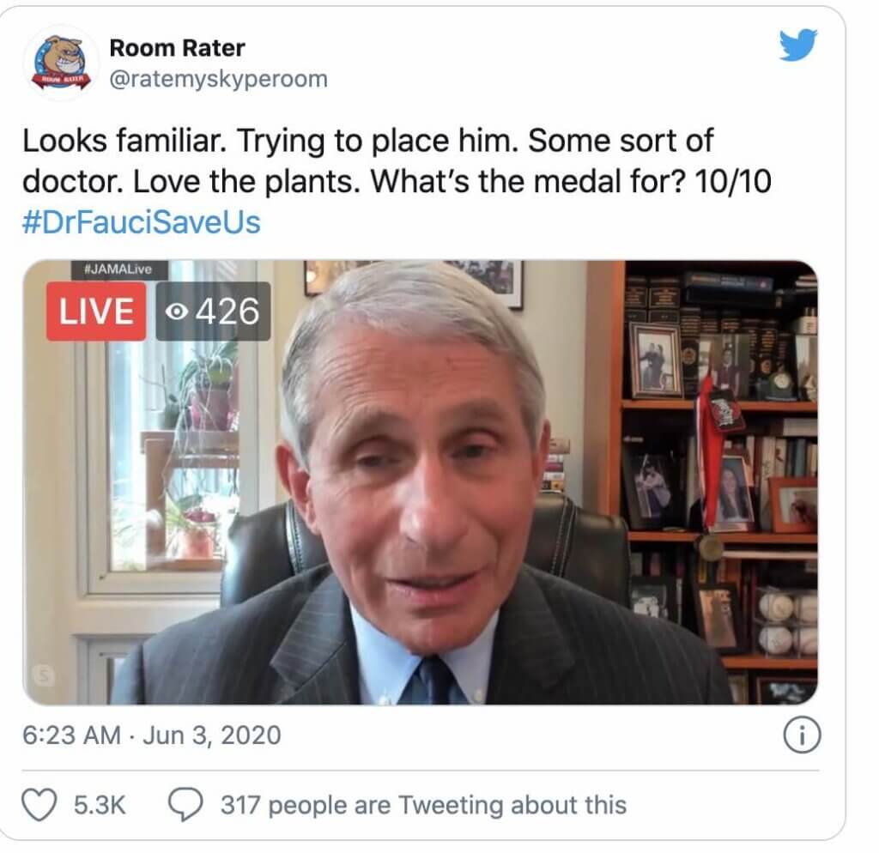Like the tweet with the heart icon

click(39, 805)
